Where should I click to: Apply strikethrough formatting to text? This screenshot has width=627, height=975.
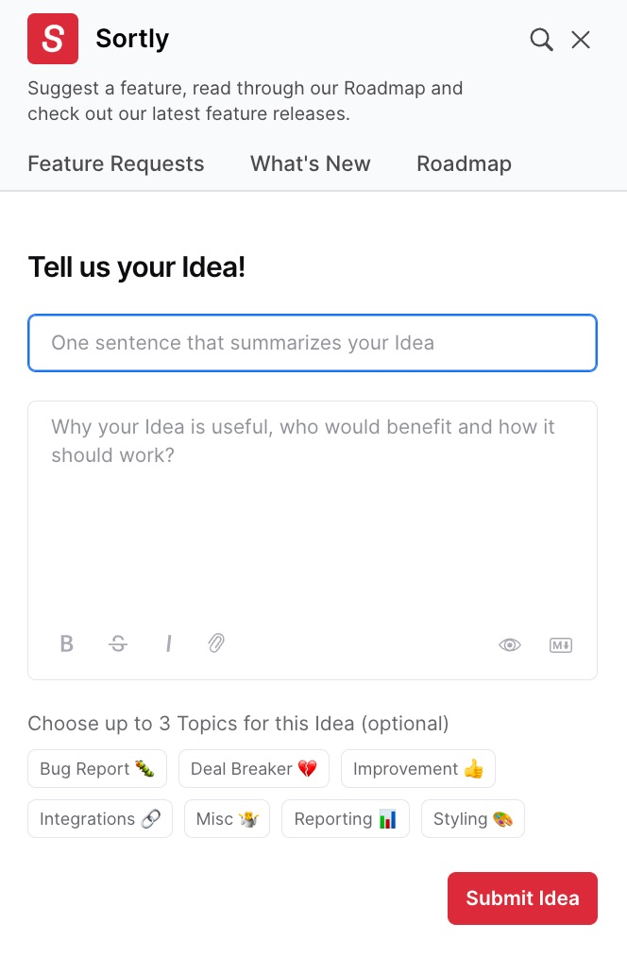click(x=118, y=644)
